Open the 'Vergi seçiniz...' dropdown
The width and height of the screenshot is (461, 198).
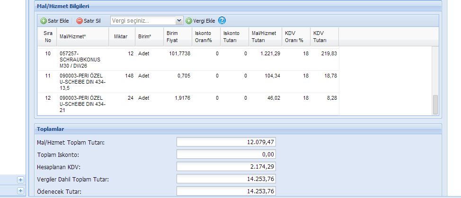146,21
